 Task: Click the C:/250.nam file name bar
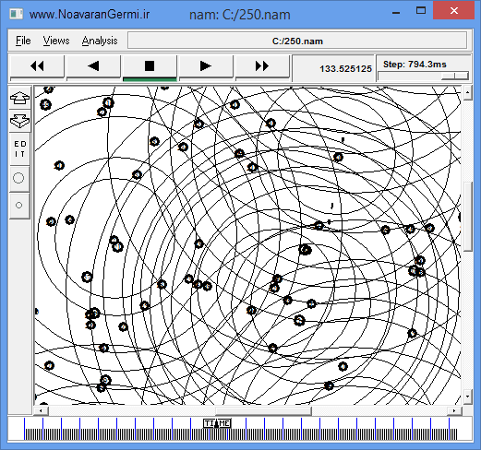[x=297, y=41]
